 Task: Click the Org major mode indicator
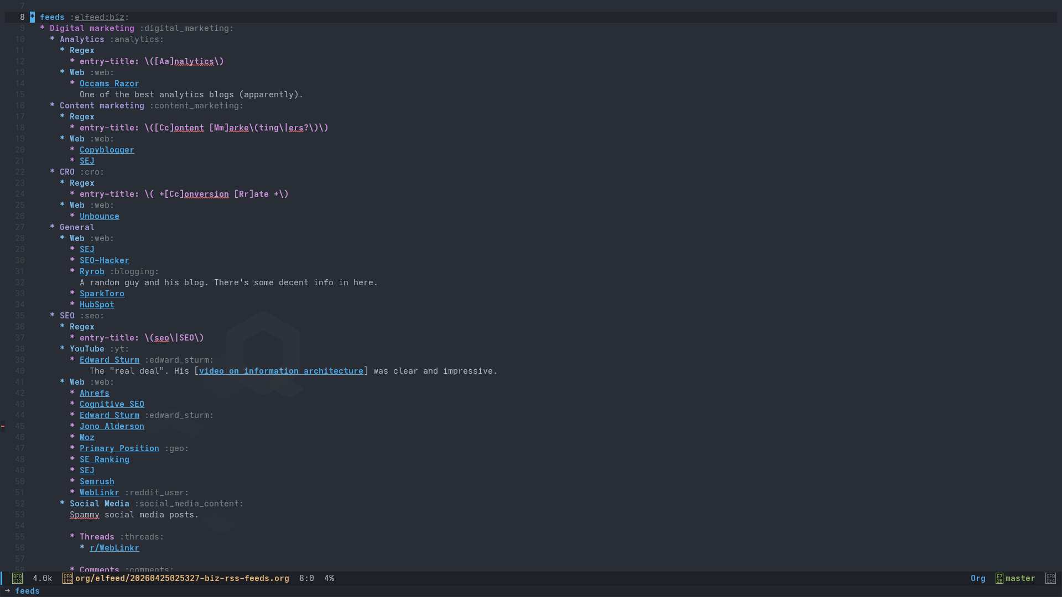978,578
